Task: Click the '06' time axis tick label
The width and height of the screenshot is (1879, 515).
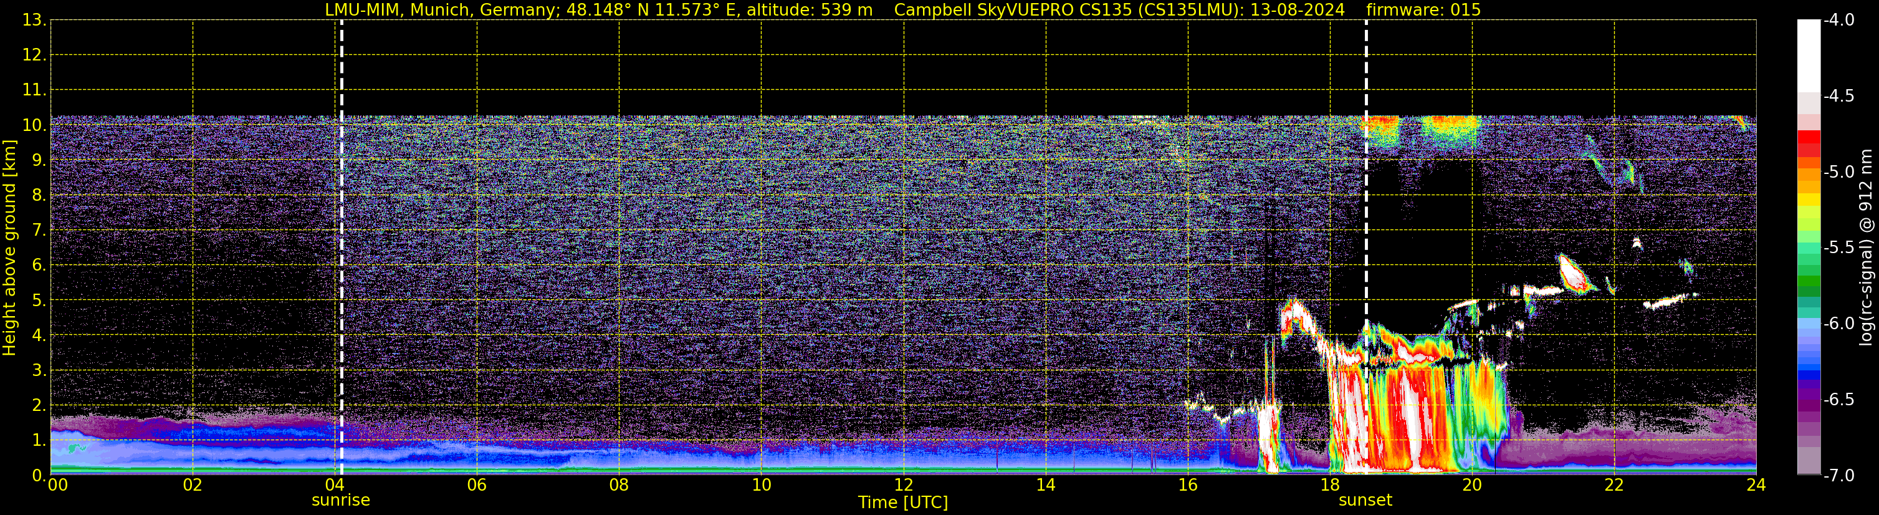Action: coord(477,484)
